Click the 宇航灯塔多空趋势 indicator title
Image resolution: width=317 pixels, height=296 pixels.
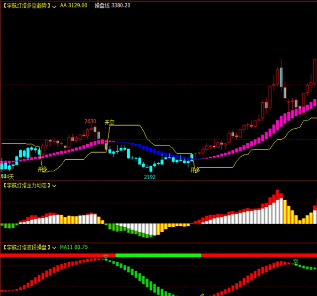coord(26,6)
